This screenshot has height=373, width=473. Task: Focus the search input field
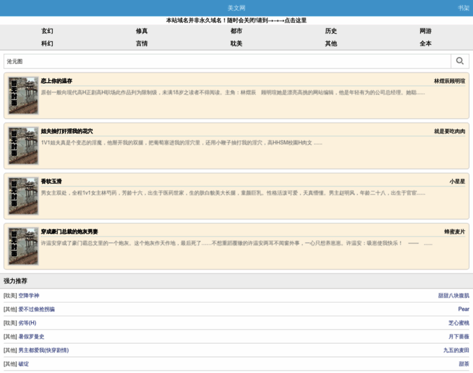click(x=227, y=61)
